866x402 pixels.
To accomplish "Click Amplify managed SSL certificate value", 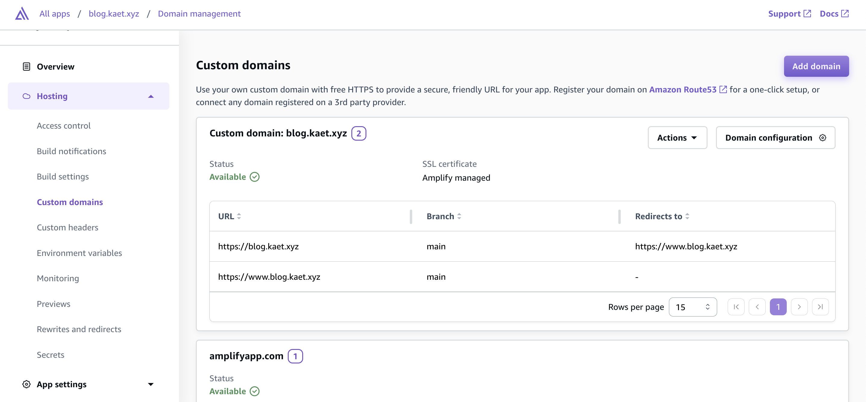I will [x=456, y=178].
